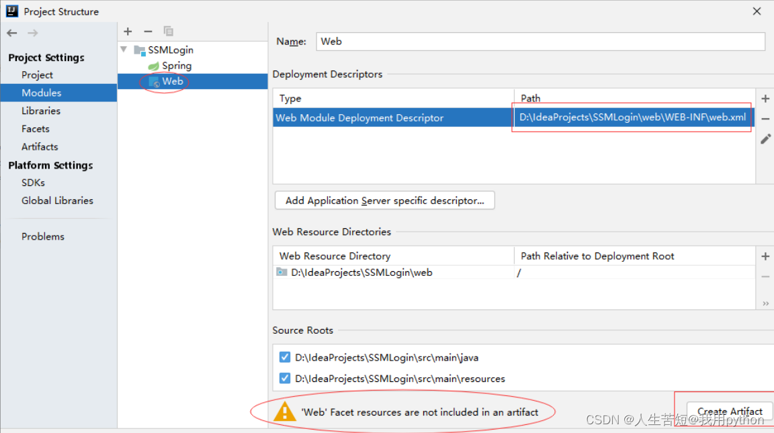The height and width of the screenshot is (433, 774).
Task: Click the 'Facet resources are not included' warning text
Action: [x=420, y=412]
